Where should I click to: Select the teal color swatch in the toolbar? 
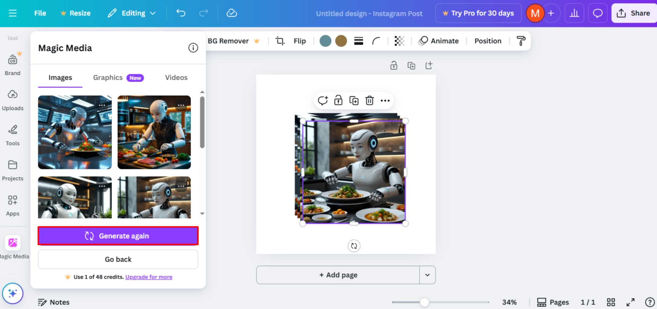(325, 41)
